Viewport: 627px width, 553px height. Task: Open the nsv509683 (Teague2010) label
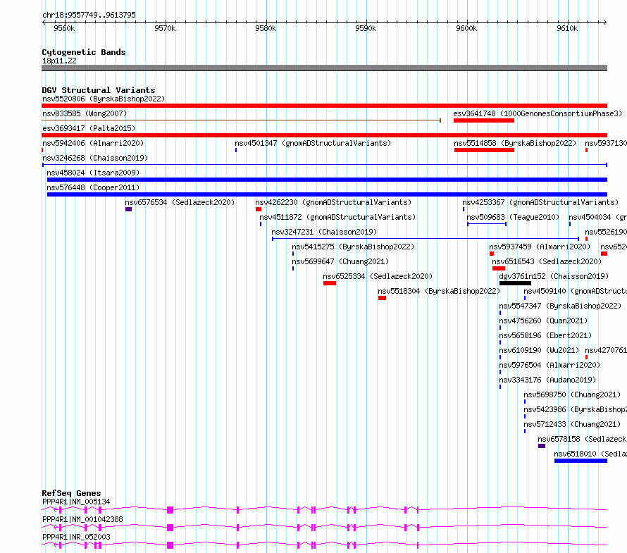click(513, 217)
